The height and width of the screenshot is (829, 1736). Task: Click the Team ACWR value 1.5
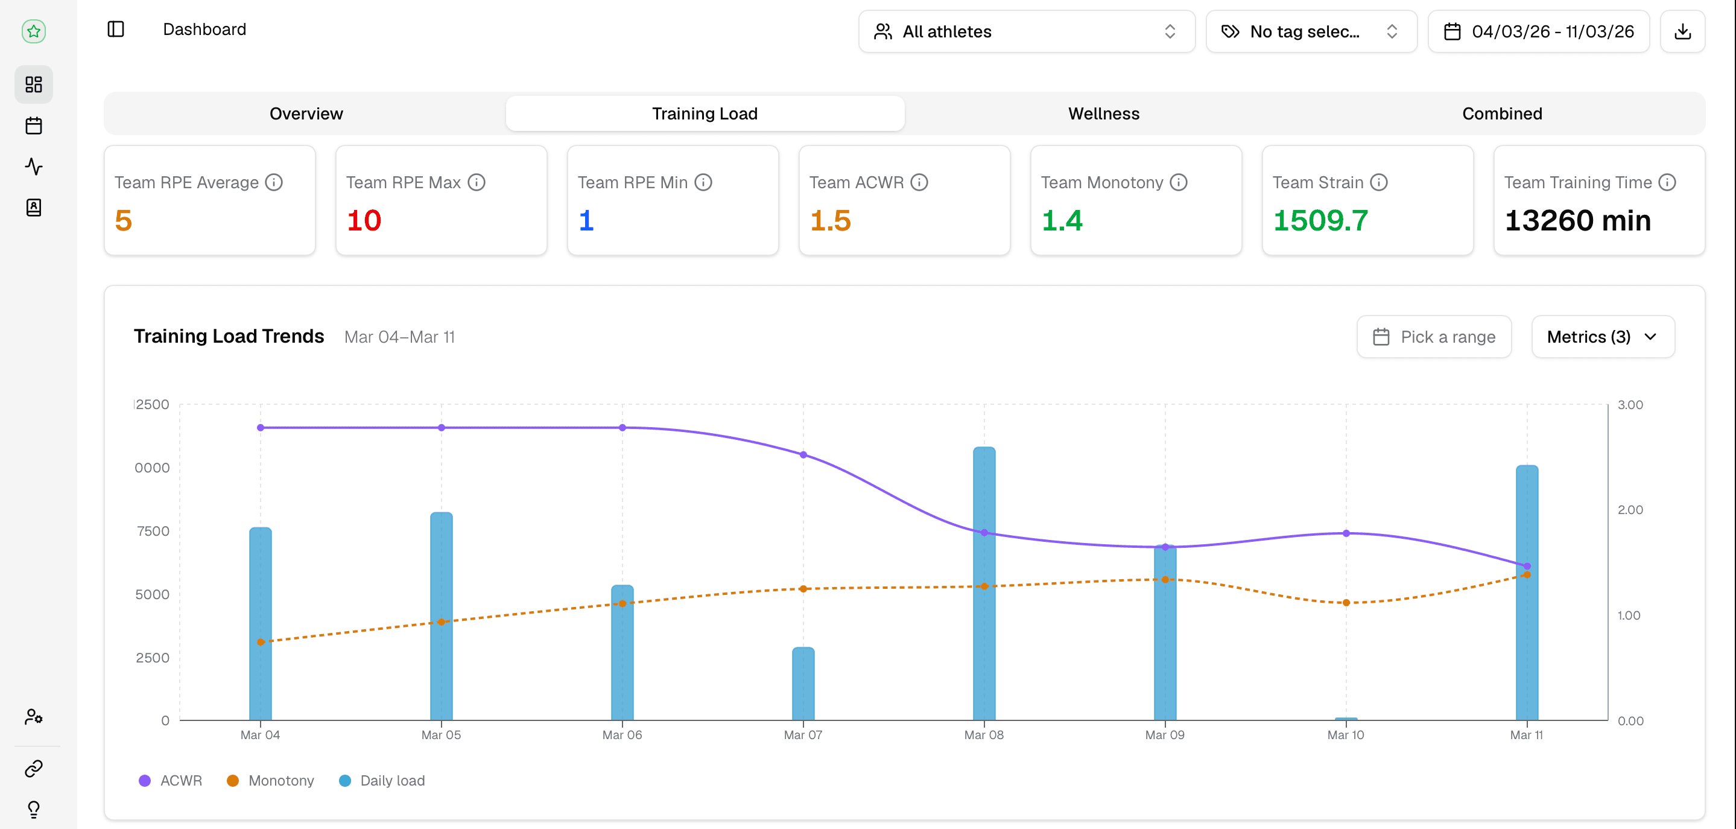(830, 221)
